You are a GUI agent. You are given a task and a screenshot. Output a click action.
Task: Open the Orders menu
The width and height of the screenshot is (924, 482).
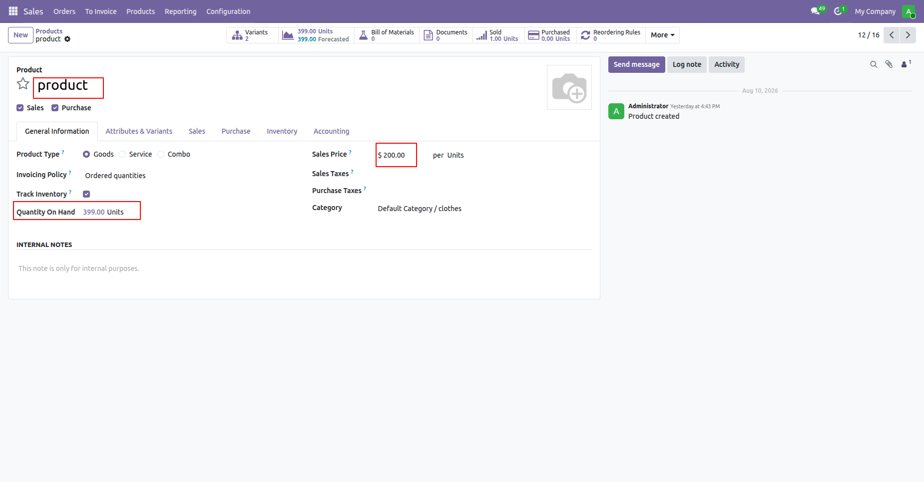click(x=64, y=11)
